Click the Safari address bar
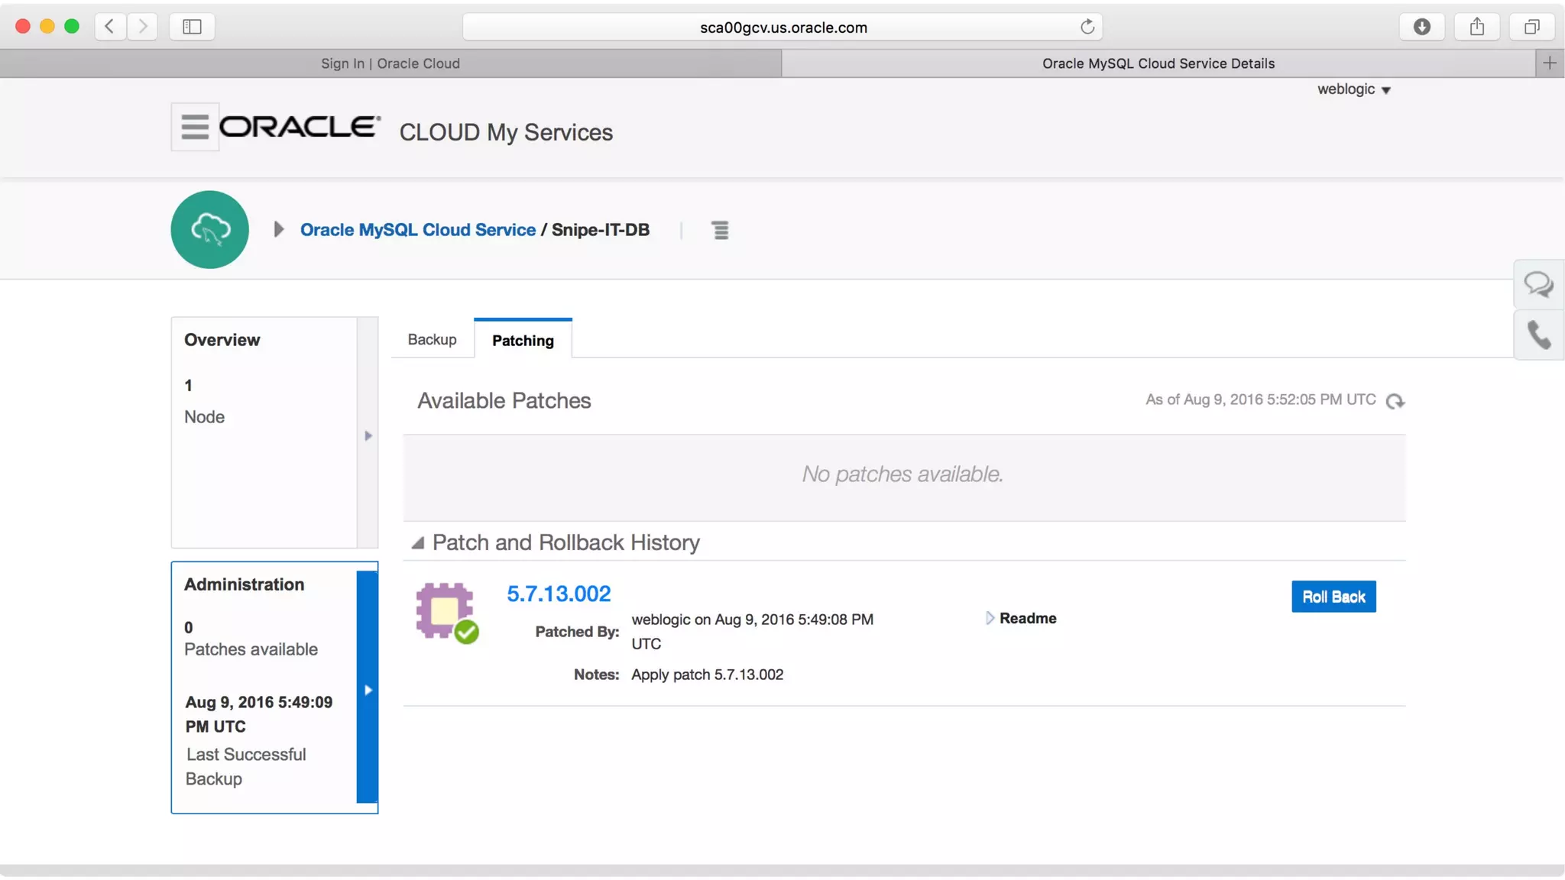This screenshot has width=1565, height=880. [x=782, y=27]
